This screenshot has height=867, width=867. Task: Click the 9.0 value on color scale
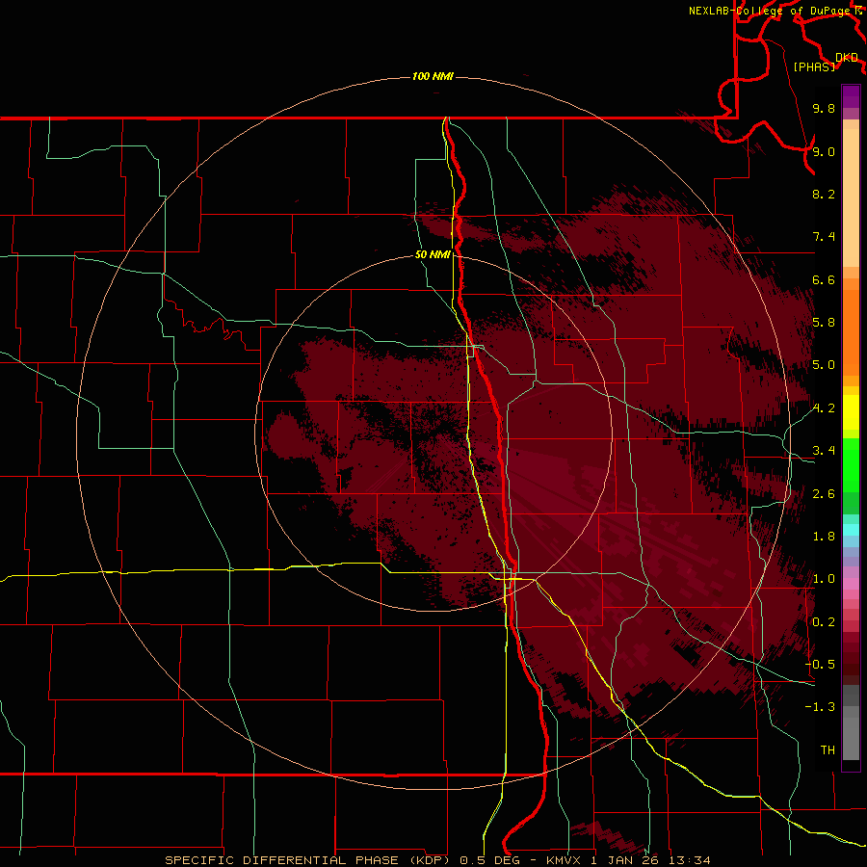(824, 151)
